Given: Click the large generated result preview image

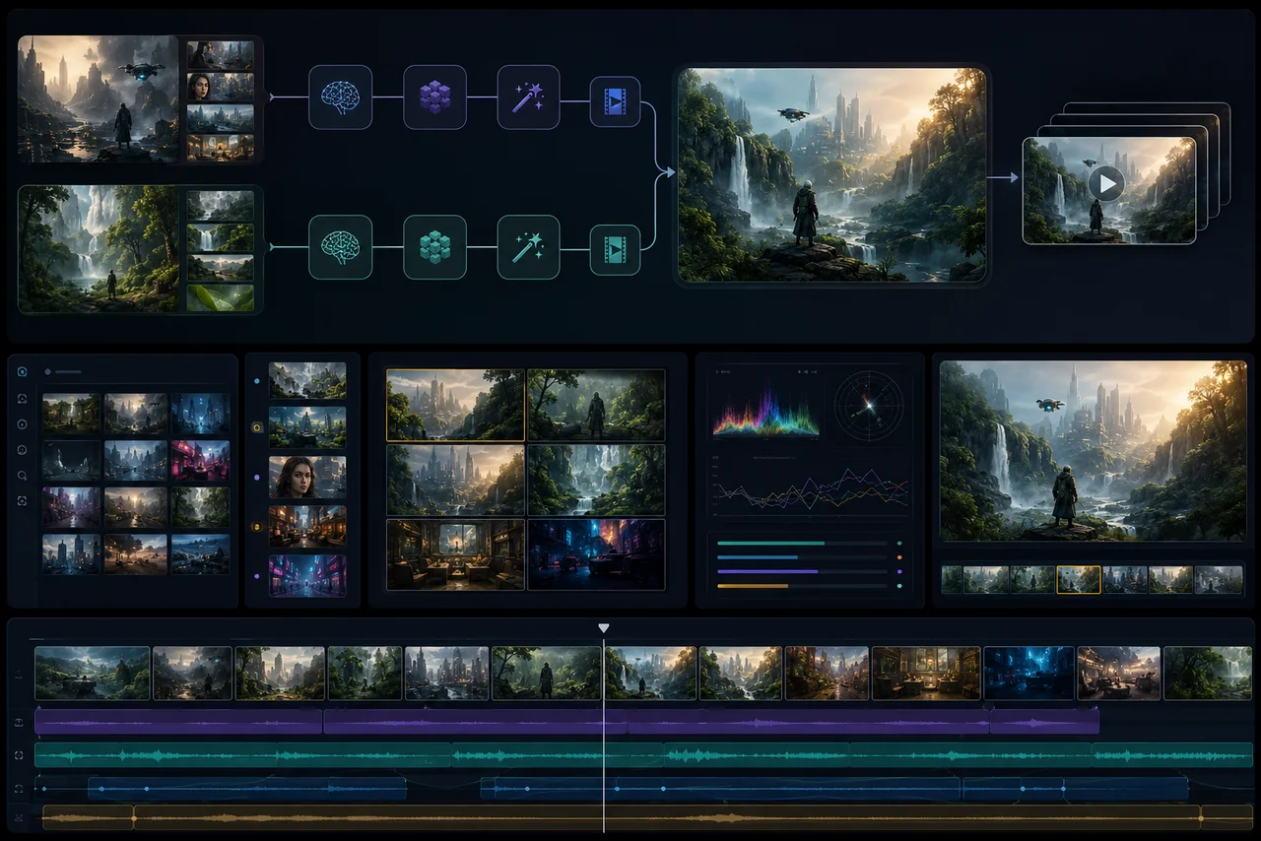Looking at the screenshot, I should coord(832,176).
